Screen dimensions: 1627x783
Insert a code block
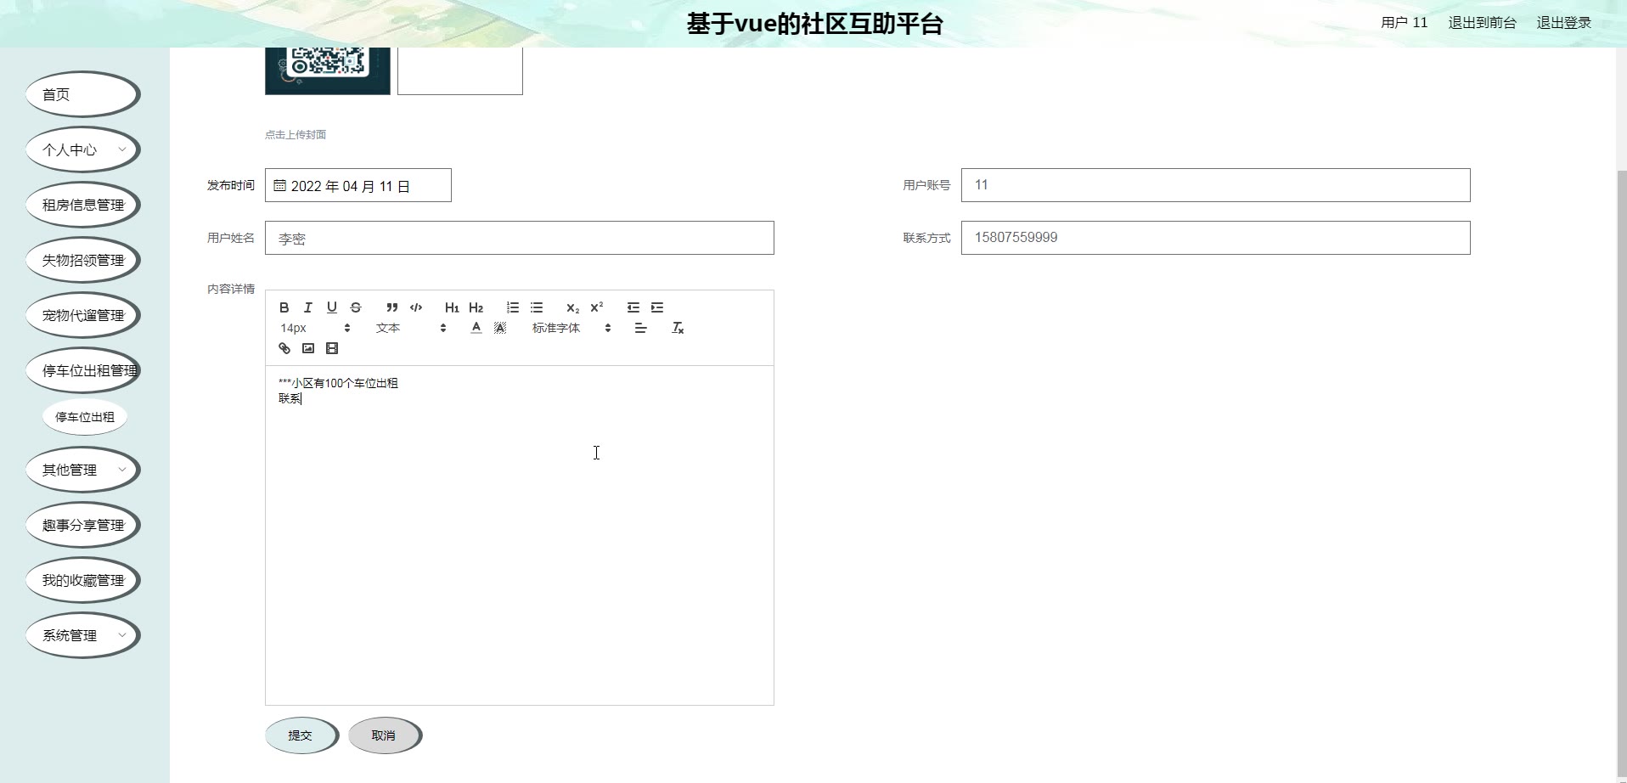pyautogui.click(x=416, y=307)
